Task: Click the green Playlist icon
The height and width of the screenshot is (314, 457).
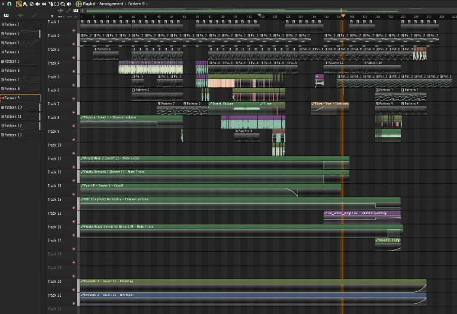Action: [x=78, y=4]
